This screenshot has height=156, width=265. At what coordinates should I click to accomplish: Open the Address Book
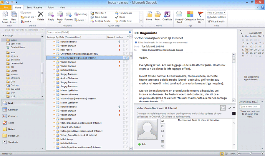(216, 17)
